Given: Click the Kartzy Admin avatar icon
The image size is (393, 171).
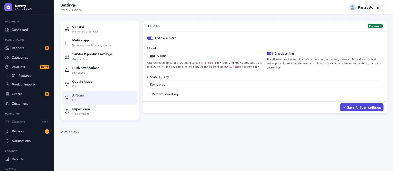Looking at the screenshot, I should (x=352, y=7).
